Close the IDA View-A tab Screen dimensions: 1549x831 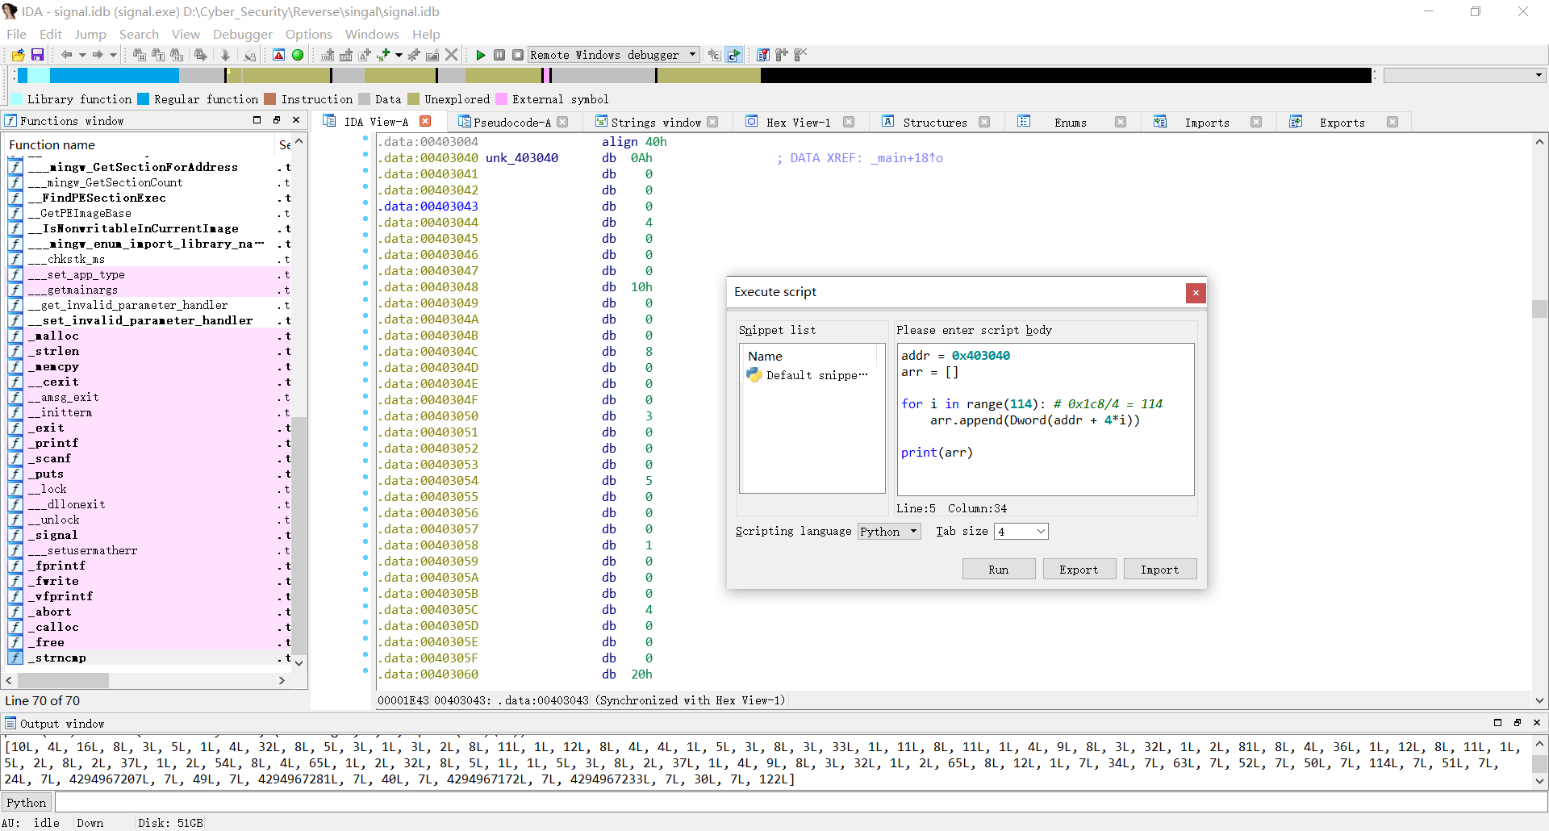(425, 121)
